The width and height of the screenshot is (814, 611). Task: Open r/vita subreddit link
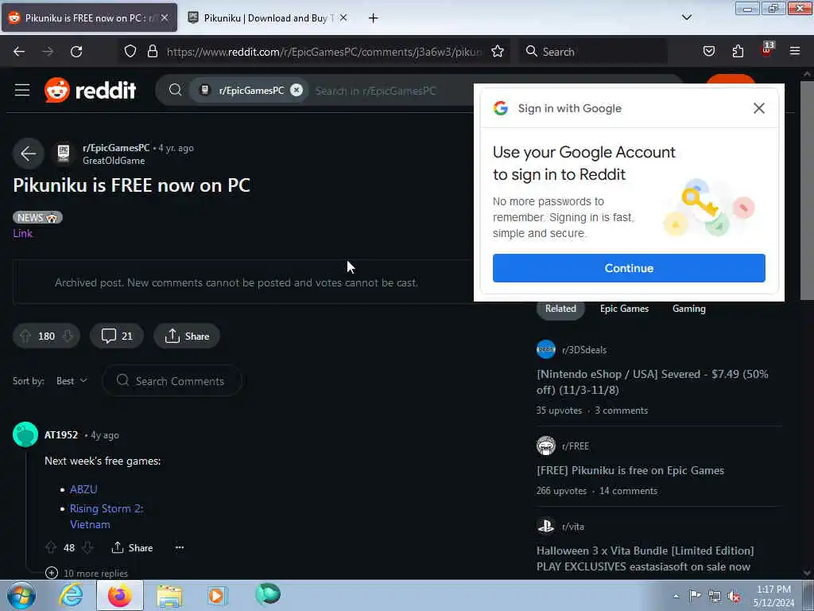572,527
